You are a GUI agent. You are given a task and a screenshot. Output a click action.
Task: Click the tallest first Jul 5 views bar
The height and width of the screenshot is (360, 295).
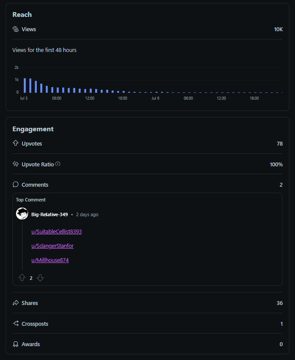(25, 85)
